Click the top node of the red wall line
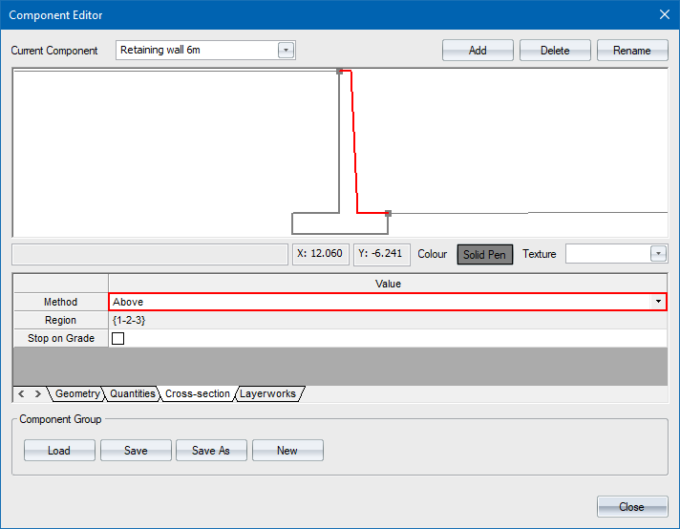680x529 pixels. point(340,71)
